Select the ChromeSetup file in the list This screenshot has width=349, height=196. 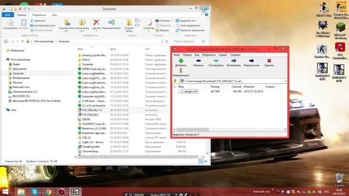pyautogui.click(x=88, y=151)
